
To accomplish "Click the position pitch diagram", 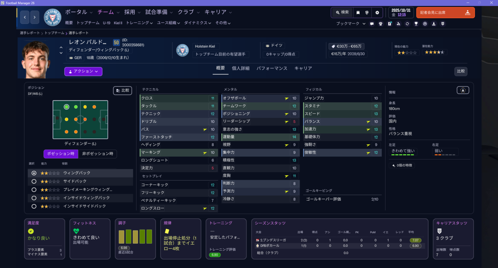I will pos(80,120).
